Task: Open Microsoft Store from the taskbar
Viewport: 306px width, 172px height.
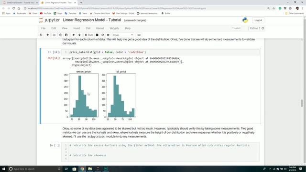Action: point(75,169)
